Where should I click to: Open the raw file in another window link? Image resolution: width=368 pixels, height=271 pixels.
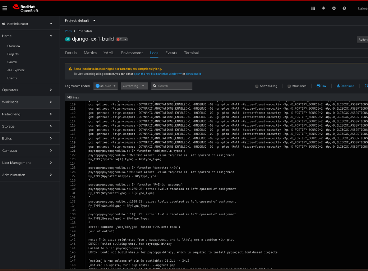[x=158, y=74]
